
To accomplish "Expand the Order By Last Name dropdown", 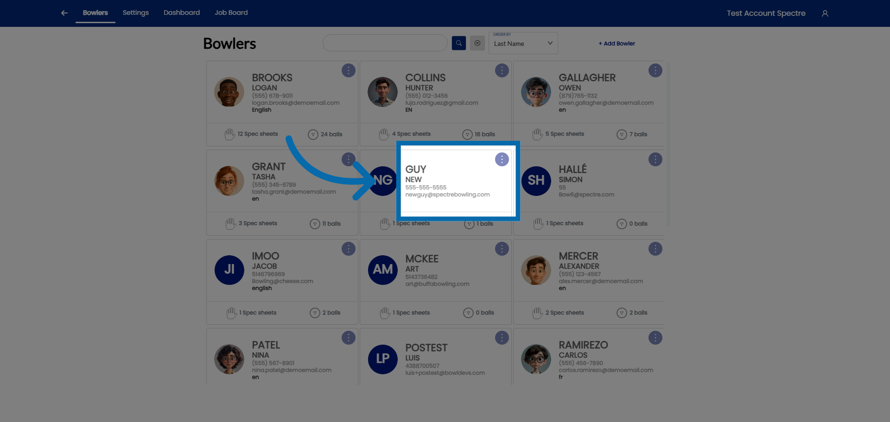I will point(523,43).
